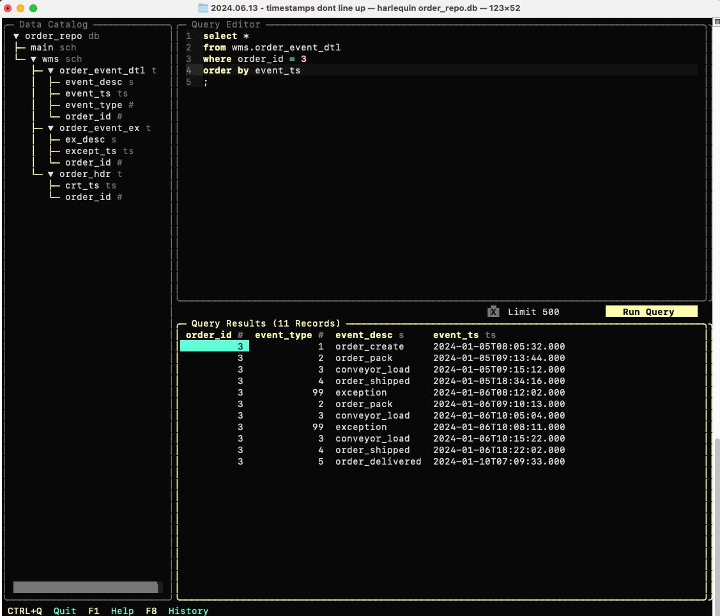The height and width of the screenshot is (616, 720).
Task: Select conveyor_load cell in the 2024-01-05T09:15:12 row
Action: (372, 369)
